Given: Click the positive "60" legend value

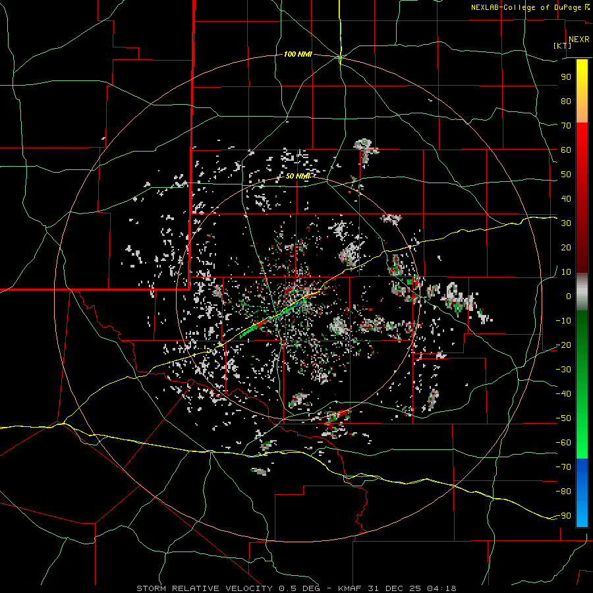Looking at the screenshot, I should pyautogui.click(x=566, y=150).
